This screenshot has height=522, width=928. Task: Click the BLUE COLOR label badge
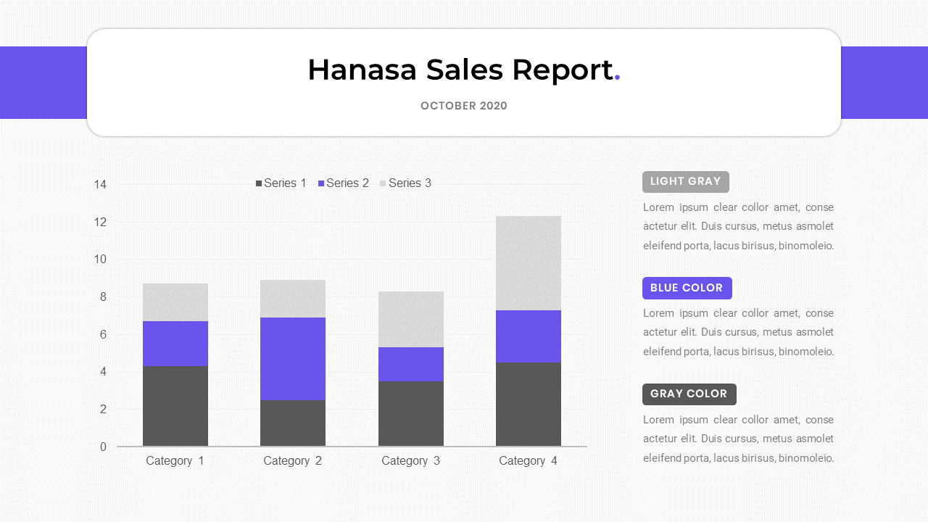tap(687, 288)
